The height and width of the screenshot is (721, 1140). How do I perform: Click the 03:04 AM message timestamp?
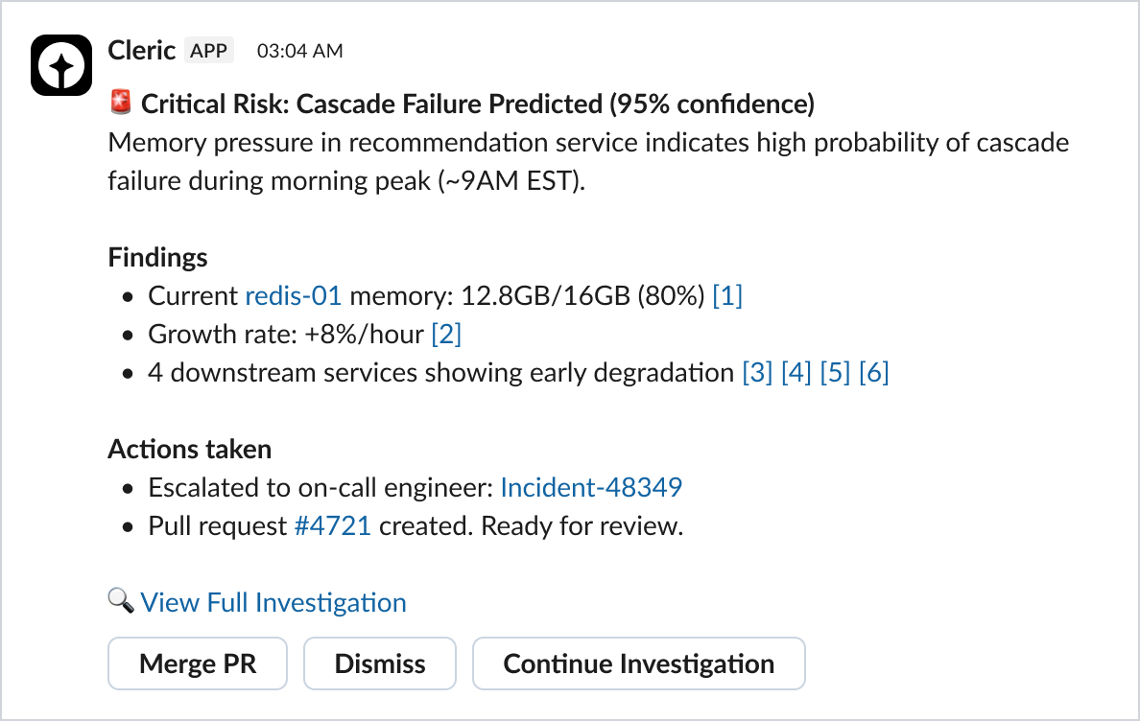299,51
